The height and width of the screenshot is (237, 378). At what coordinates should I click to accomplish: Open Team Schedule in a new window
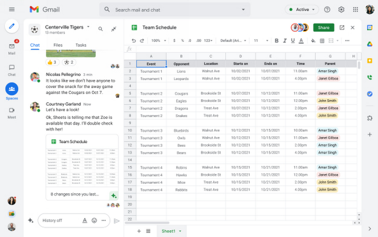(342, 28)
